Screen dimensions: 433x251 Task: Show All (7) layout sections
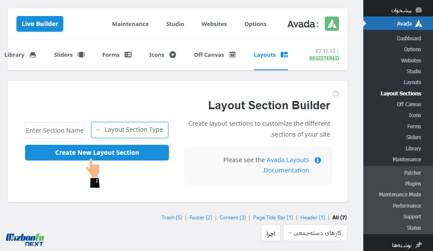(x=339, y=218)
